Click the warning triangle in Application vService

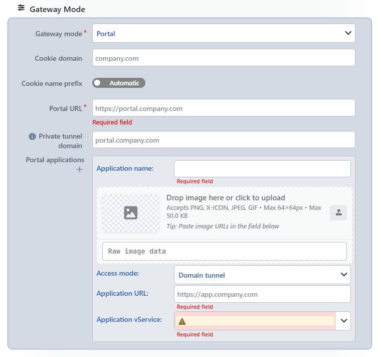(x=182, y=322)
